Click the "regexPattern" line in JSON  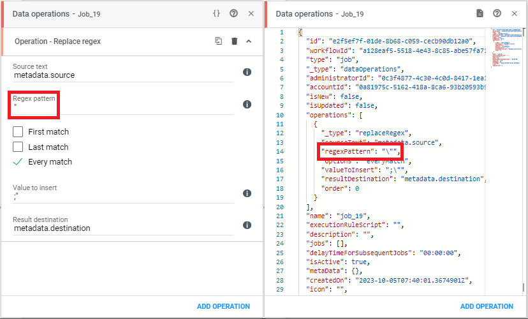click(360, 152)
